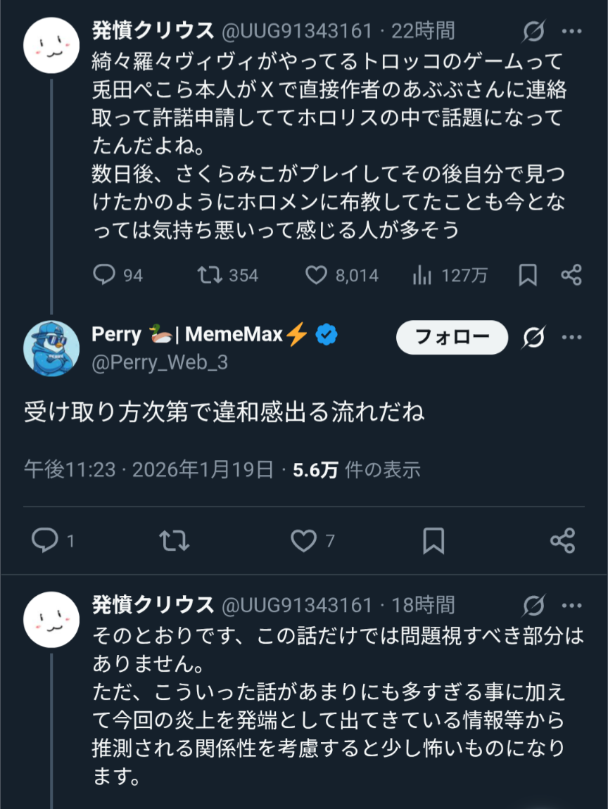
Task: Repost the first post with 354 reposts
Action: 208,275
